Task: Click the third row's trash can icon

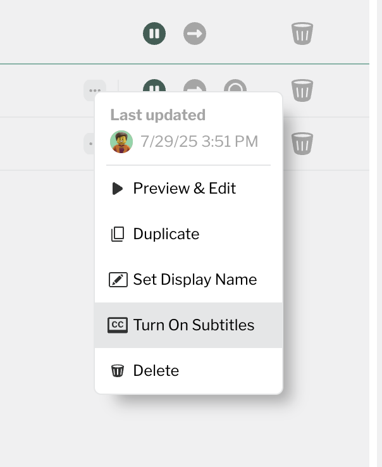Action: coord(302,143)
